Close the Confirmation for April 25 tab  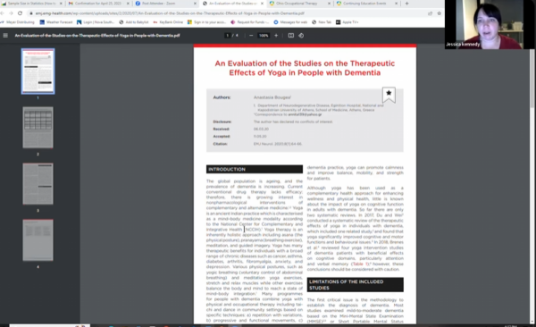tap(128, 4)
